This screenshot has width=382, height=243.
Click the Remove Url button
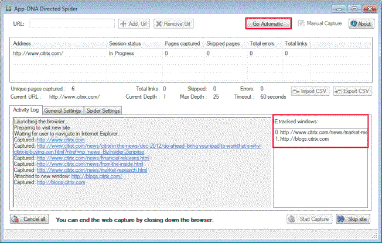[x=173, y=24]
